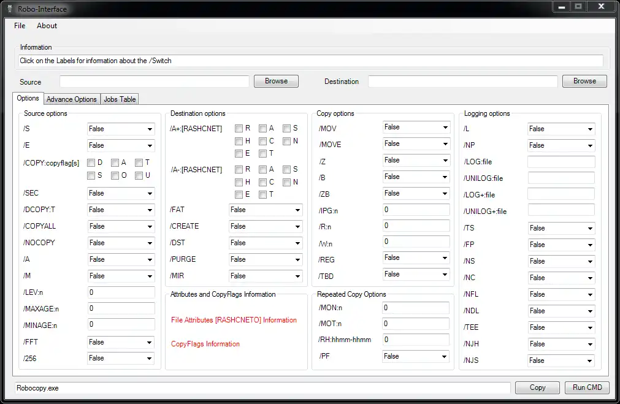The image size is (620, 404).
Task: Open the File menu
Action: click(x=20, y=26)
